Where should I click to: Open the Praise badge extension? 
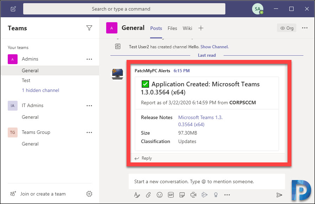coord(216,195)
